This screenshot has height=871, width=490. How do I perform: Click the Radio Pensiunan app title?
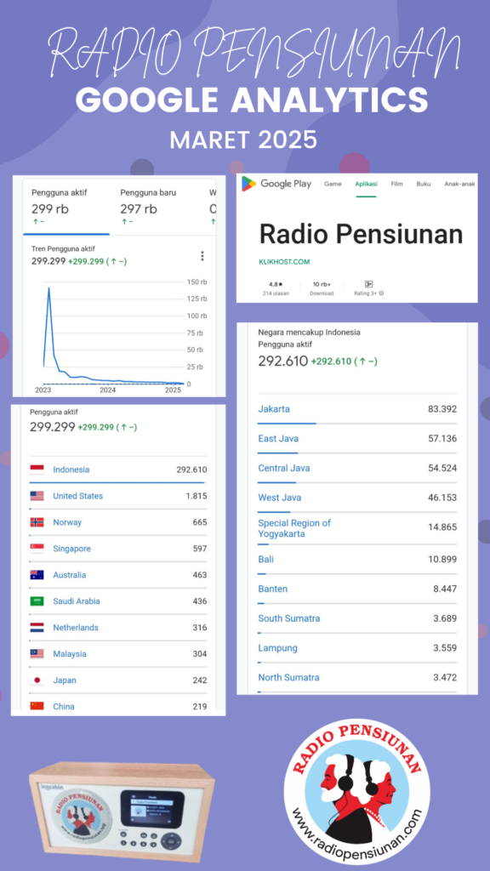point(361,235)
